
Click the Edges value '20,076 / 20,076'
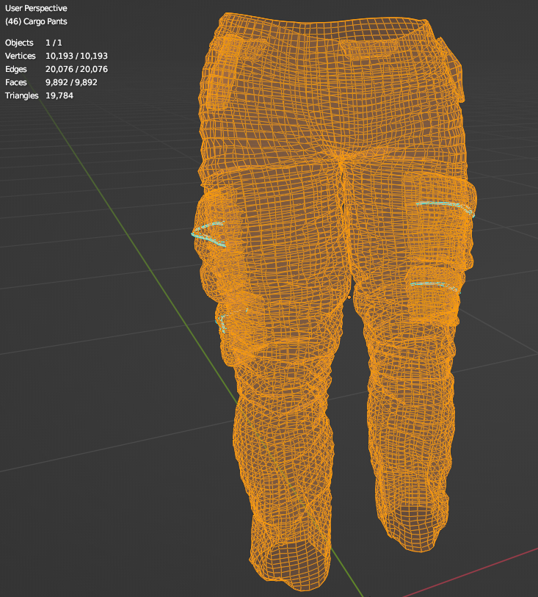(x=76, y=69)
